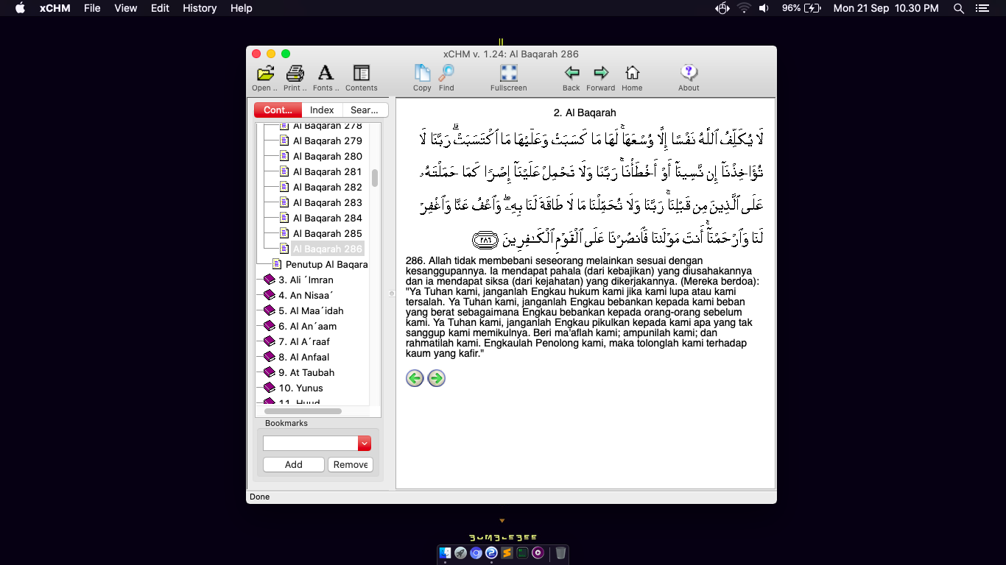This screenshot has height=565, width=1006.
Task: Open the Fonts settings icon
Action: point(326,73)
